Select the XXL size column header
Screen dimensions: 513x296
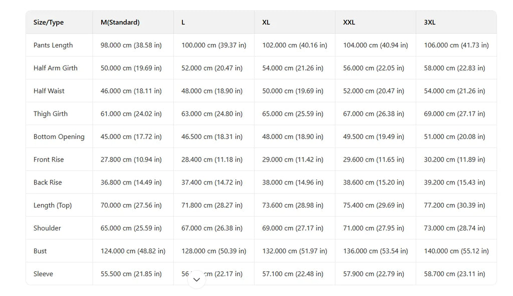tap(349, 22)
